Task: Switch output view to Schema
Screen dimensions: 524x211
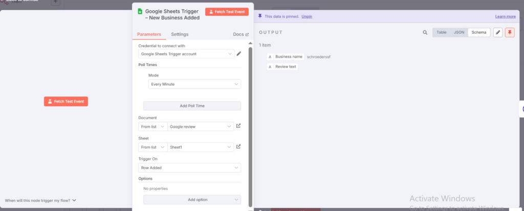Action: click(x=479, y=32)
